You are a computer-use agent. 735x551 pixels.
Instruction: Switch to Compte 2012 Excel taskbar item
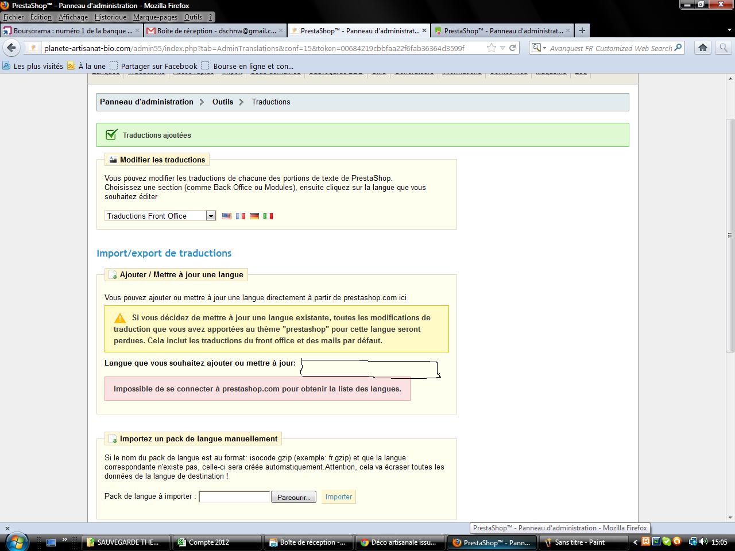217,542
